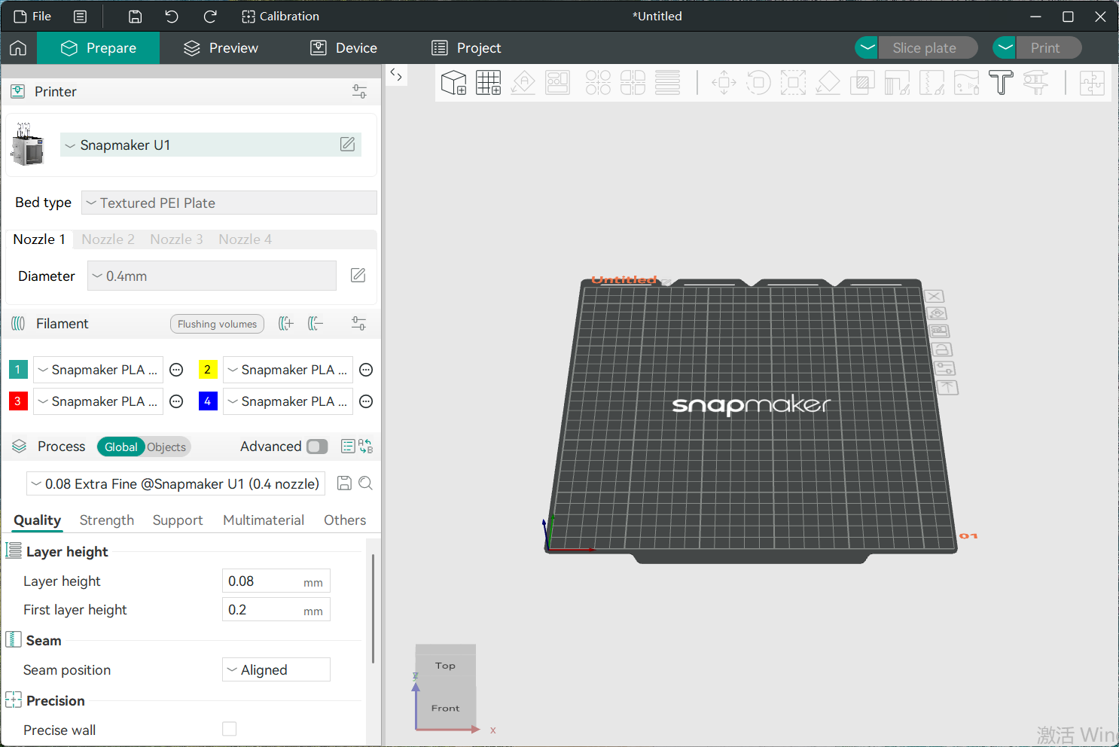1119x747 pixels.
Task: Click the Add filament icon
Action: (286, 324)
